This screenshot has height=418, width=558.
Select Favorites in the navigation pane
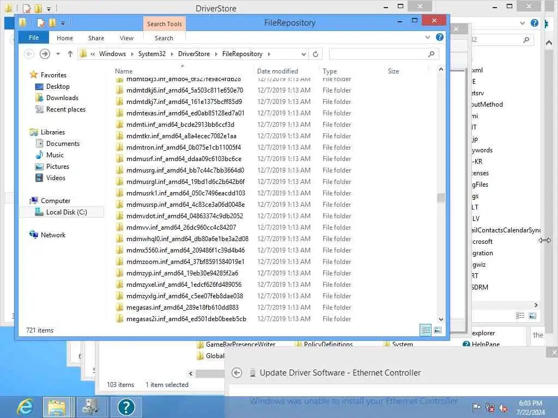coord(53,75)
